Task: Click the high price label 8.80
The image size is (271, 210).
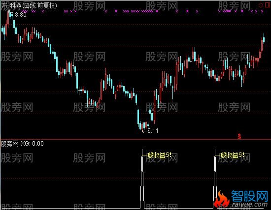Action: pos(21,15)
